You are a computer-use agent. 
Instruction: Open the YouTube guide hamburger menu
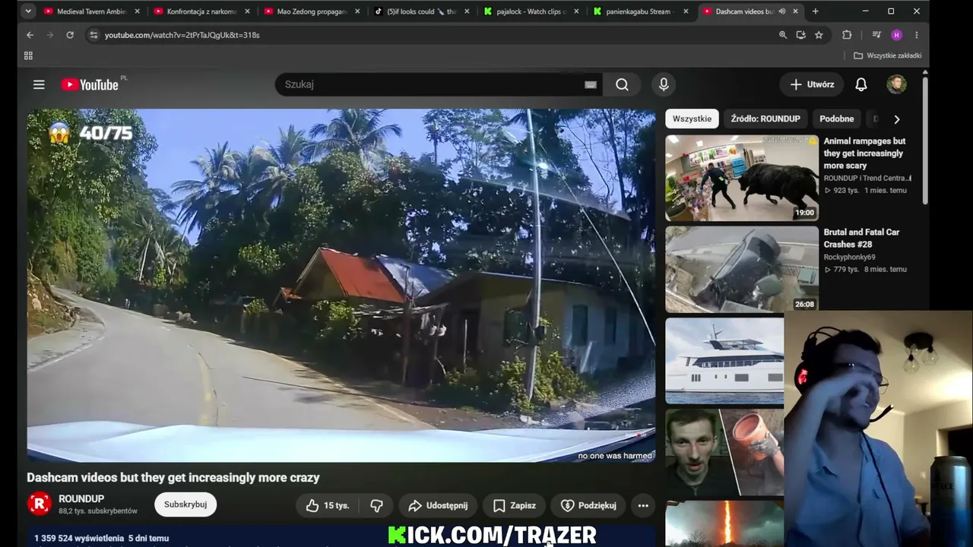point(39,84)
